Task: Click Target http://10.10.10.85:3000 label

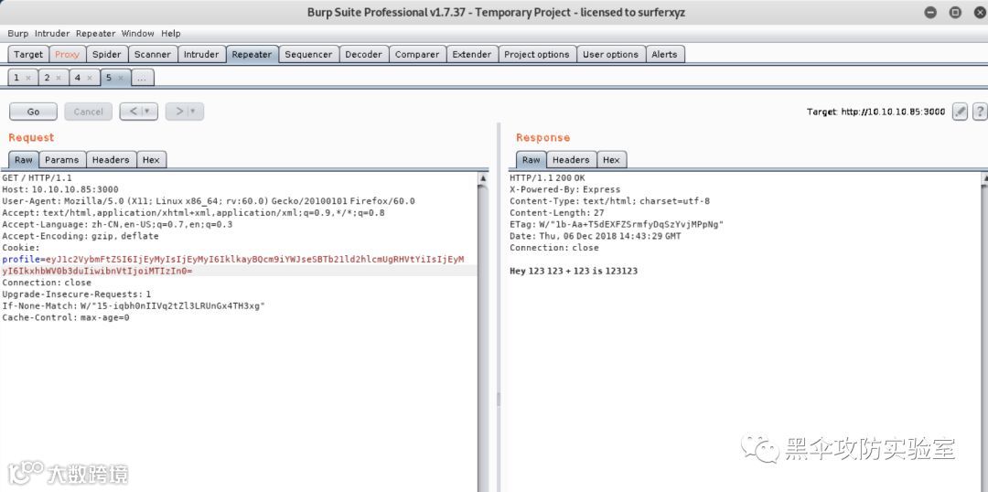Action: pos(875,112)
